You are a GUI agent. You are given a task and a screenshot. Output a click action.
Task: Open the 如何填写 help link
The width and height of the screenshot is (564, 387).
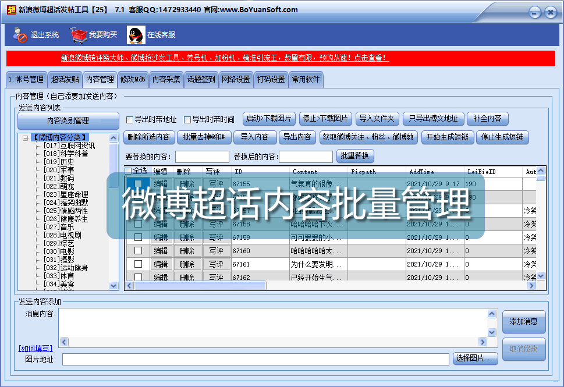point(36,349)
